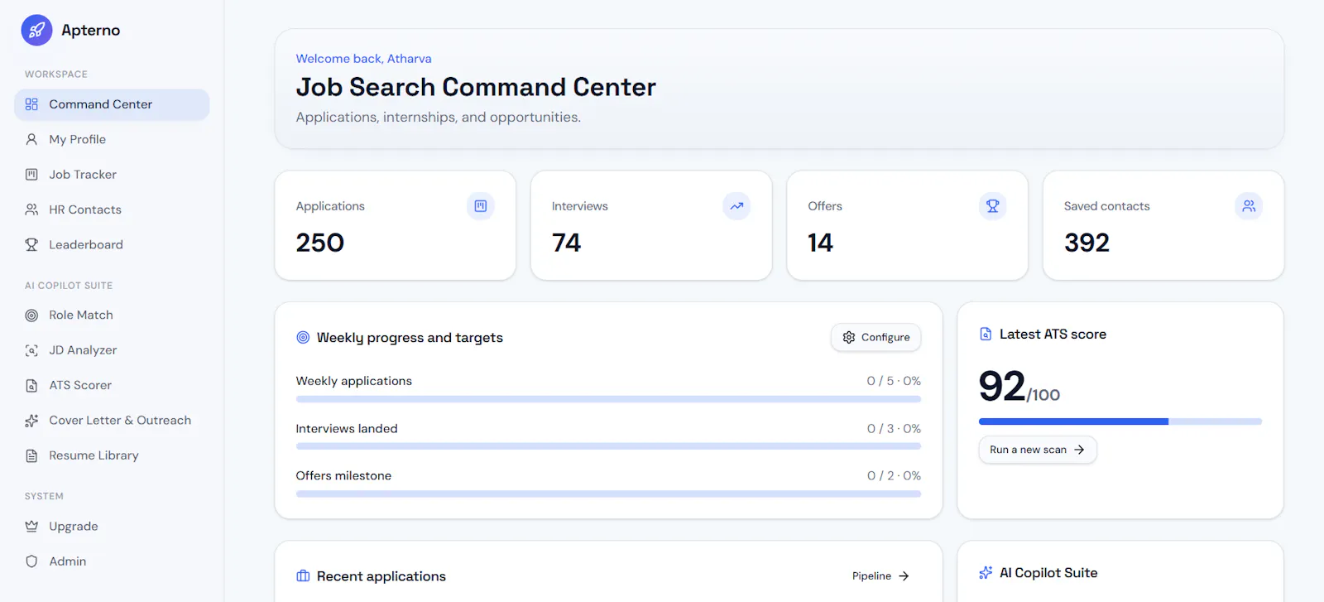
Task: Click the AI Copilot Suite sparkle icon
Action: click(x=986, y=572)
